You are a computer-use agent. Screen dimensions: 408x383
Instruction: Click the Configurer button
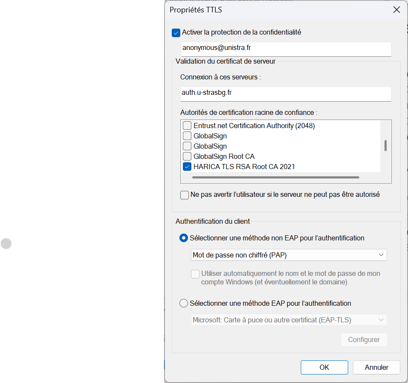click(364, 340)
